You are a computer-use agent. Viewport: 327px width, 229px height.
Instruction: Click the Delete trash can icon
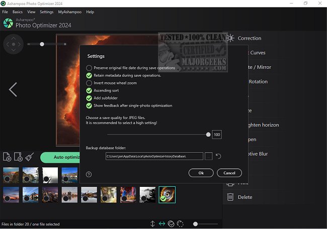[230, 197]
